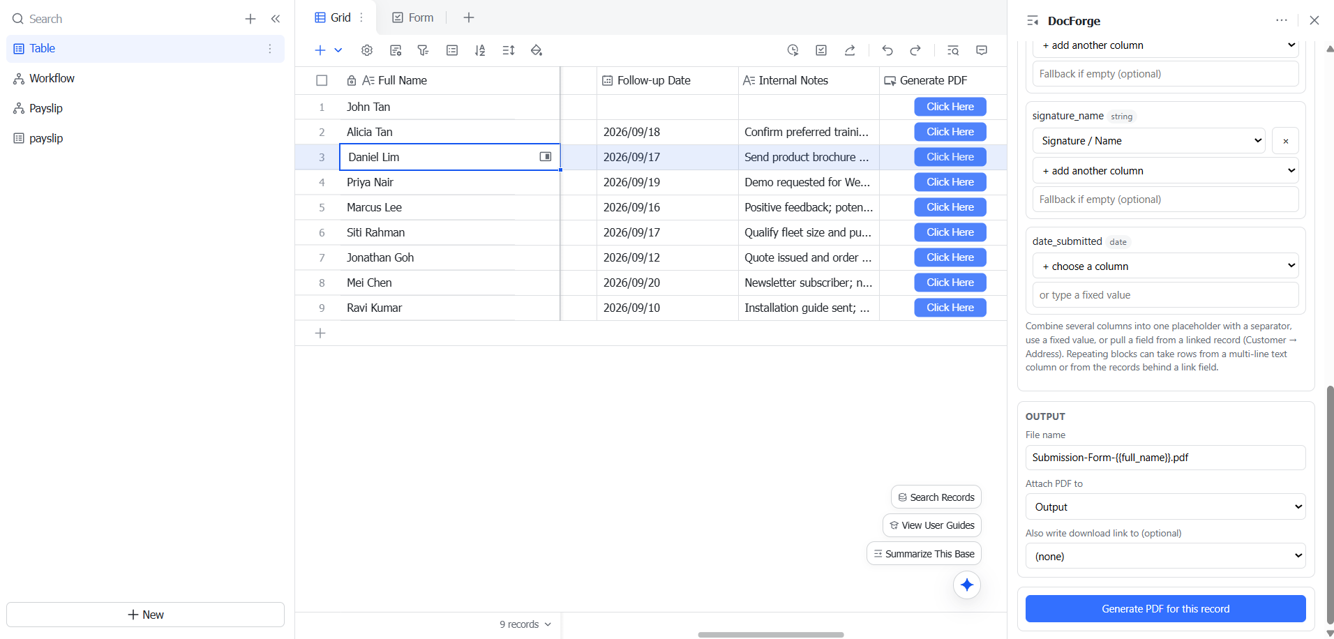
Task: Click Generate PDF for this record button
Action: coord(1165,608)
